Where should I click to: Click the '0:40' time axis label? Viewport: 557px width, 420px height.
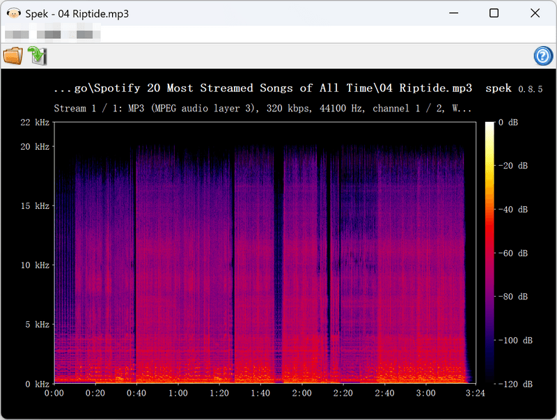(136, 394)
